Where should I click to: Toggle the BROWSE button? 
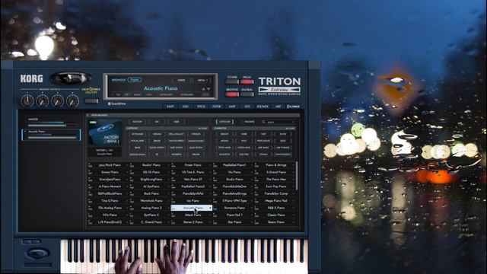click(232, 94)
